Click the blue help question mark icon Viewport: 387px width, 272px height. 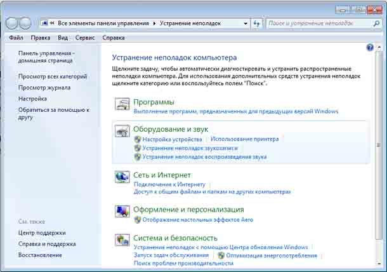point(370,47)
